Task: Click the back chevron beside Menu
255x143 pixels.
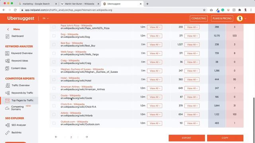Action: [8, 29]
